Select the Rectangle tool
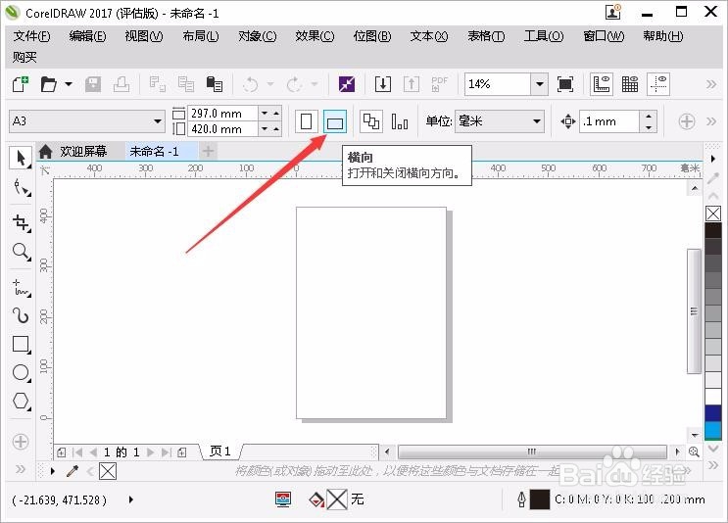The image size is (728, 523). click(21, 345)
